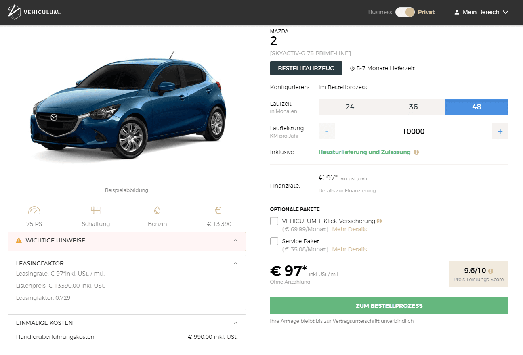Image resolution: width=523 pixels, height=355 pixels.
Task: Open info icon beside 9.6/10 score
Action: pos(491,271)
